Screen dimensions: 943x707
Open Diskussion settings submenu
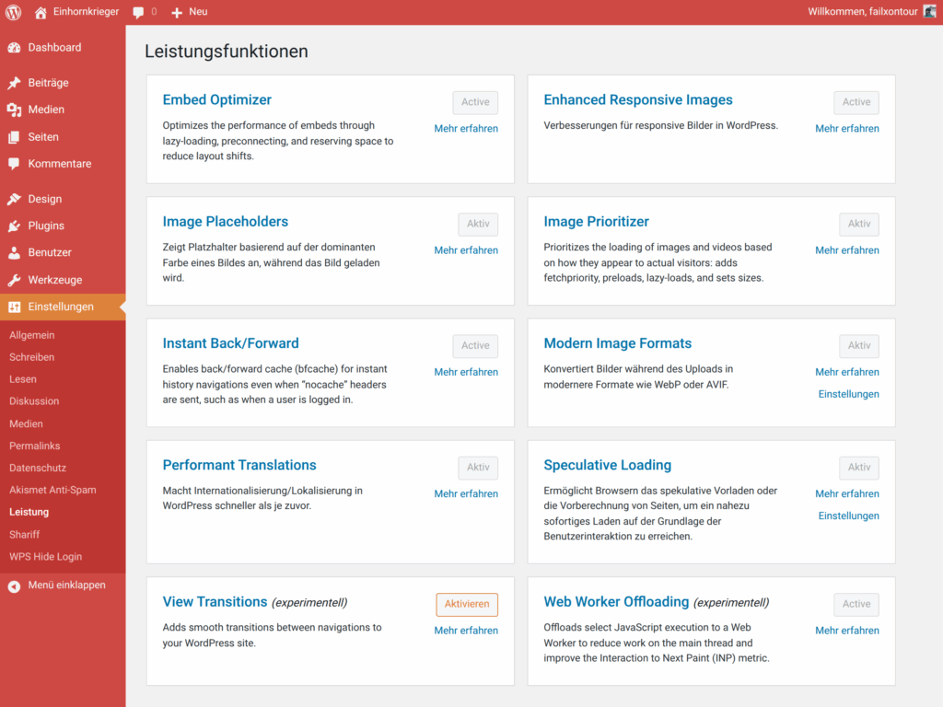pos(34,401)
